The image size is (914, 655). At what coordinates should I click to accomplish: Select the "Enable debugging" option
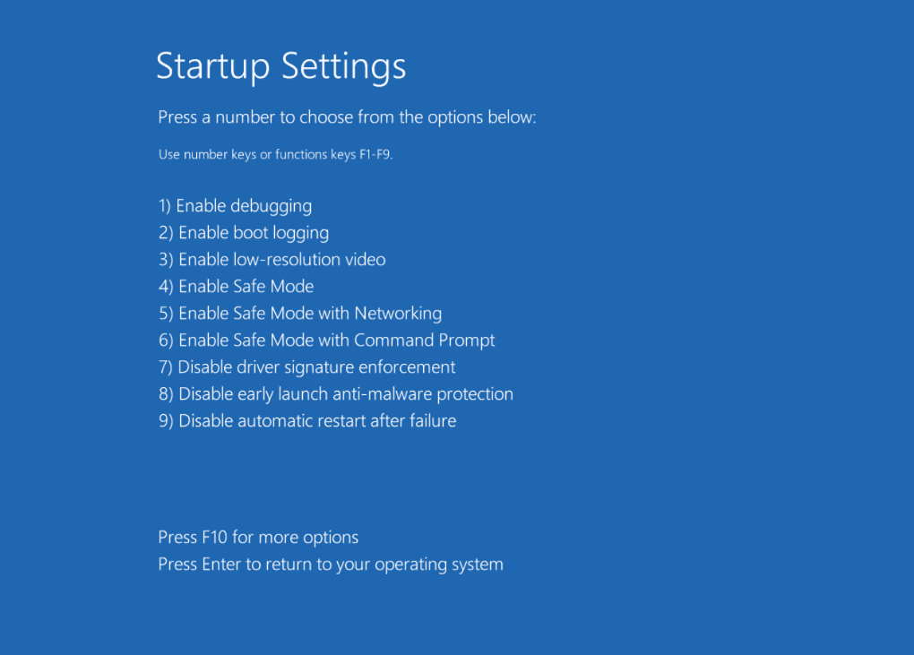tap(235, 205)
